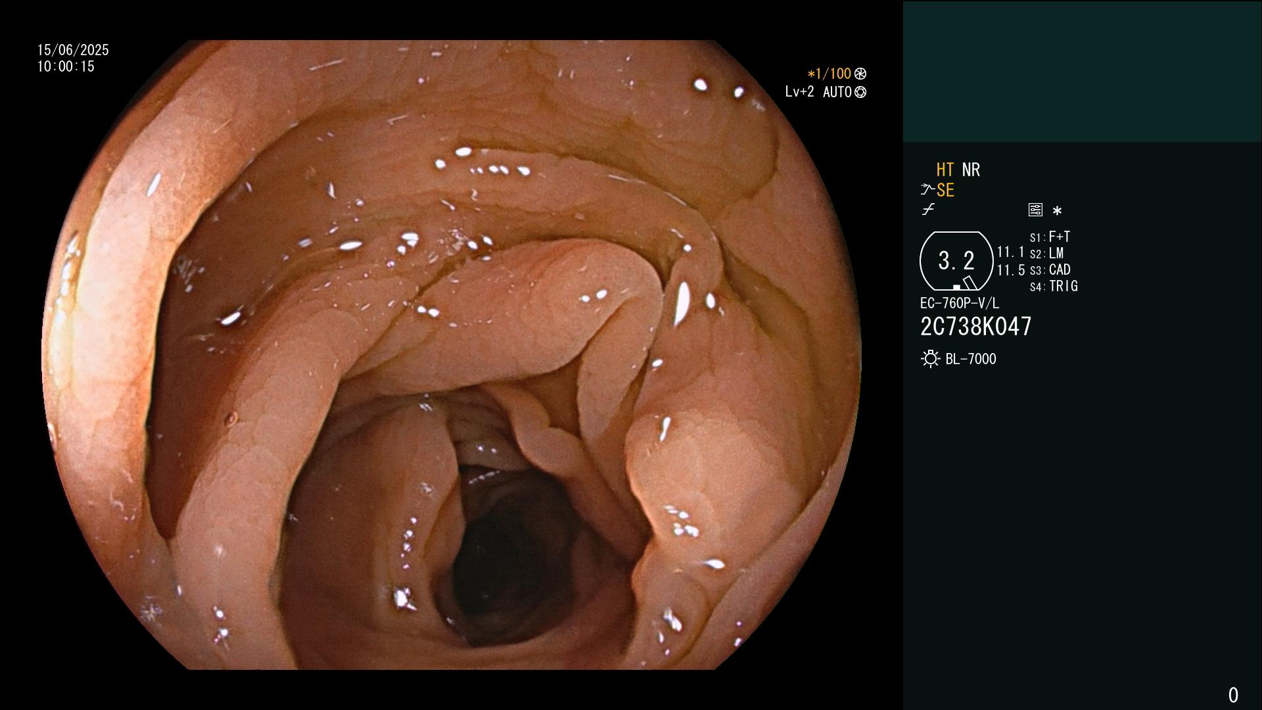Click the structure emphasis icon beside SE
Screen dimensions: 1262x710
coord(927,190)
